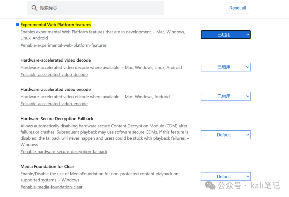Select the Media Foundation for Clear heading

click(47, 167)
